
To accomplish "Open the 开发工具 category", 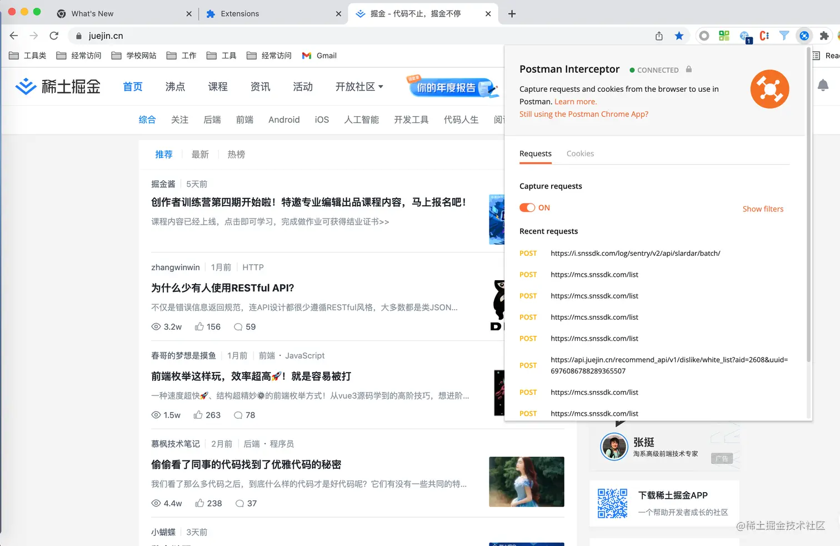I will tap(411, 120).
